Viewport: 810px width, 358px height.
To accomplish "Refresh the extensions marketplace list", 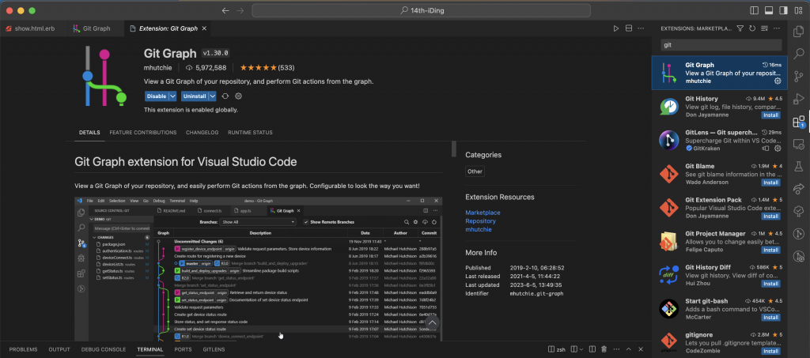I will [751, 28].
